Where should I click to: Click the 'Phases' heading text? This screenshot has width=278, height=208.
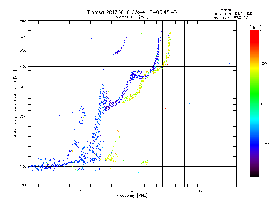pyautogui.click(x=225, y=10)
